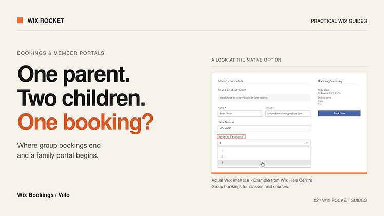Screen dimensions: 384x216
Task: Select option 2 in participants list
Action: [264, 156]
